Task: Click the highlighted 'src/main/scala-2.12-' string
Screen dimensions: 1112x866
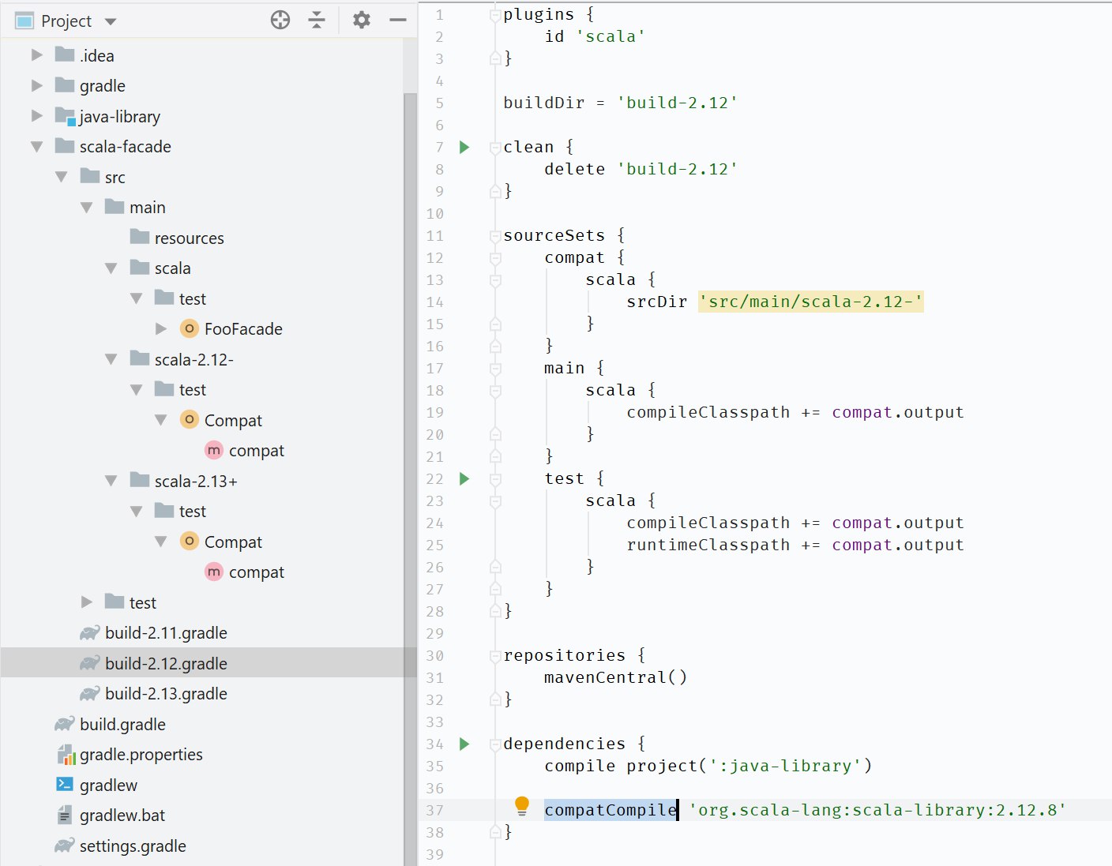Action: coord(810,302)
